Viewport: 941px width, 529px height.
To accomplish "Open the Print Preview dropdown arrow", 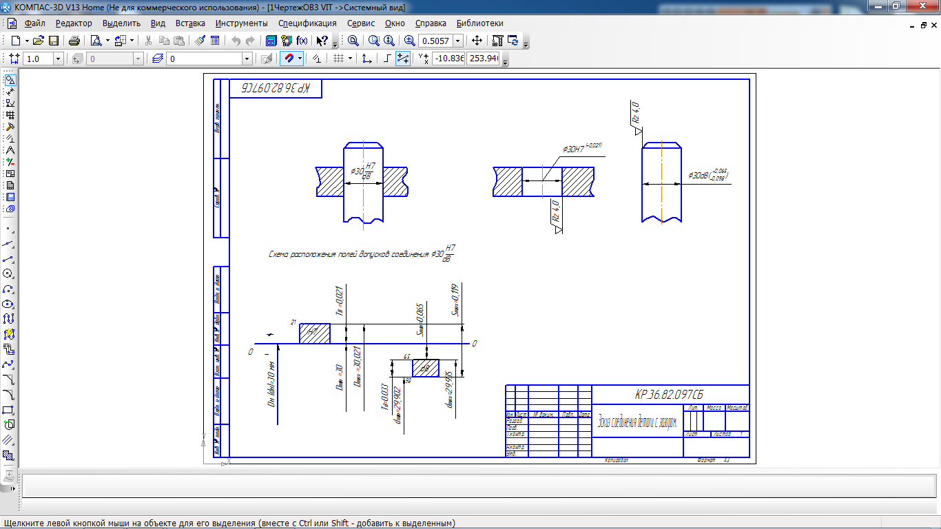I will 107,41.
